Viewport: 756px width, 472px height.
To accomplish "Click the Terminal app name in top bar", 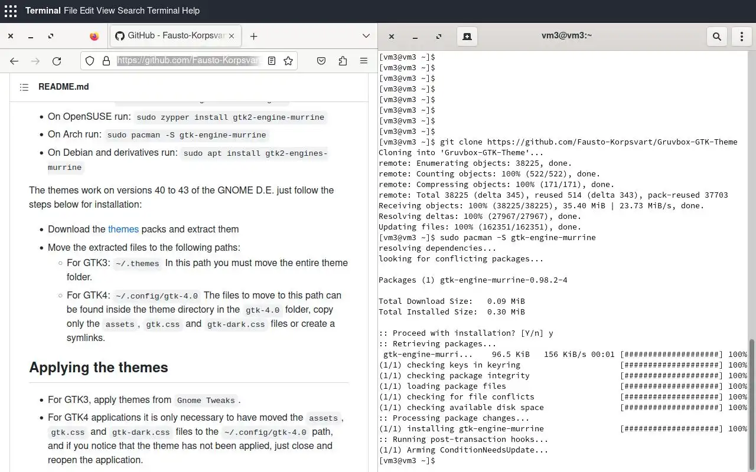I will pos(43,11).
